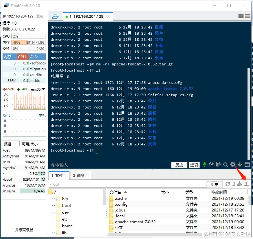Open terminal settings gear icon
This screenshot has height=239, width=253.
pyautogui.click(x=233, y=165)
